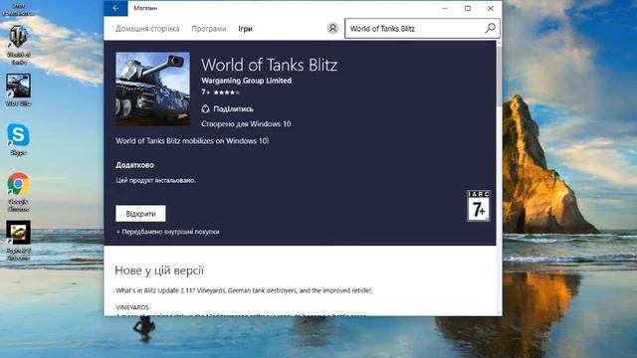Switch to Програми tab
637x358 pixels.
coord(209,29)
